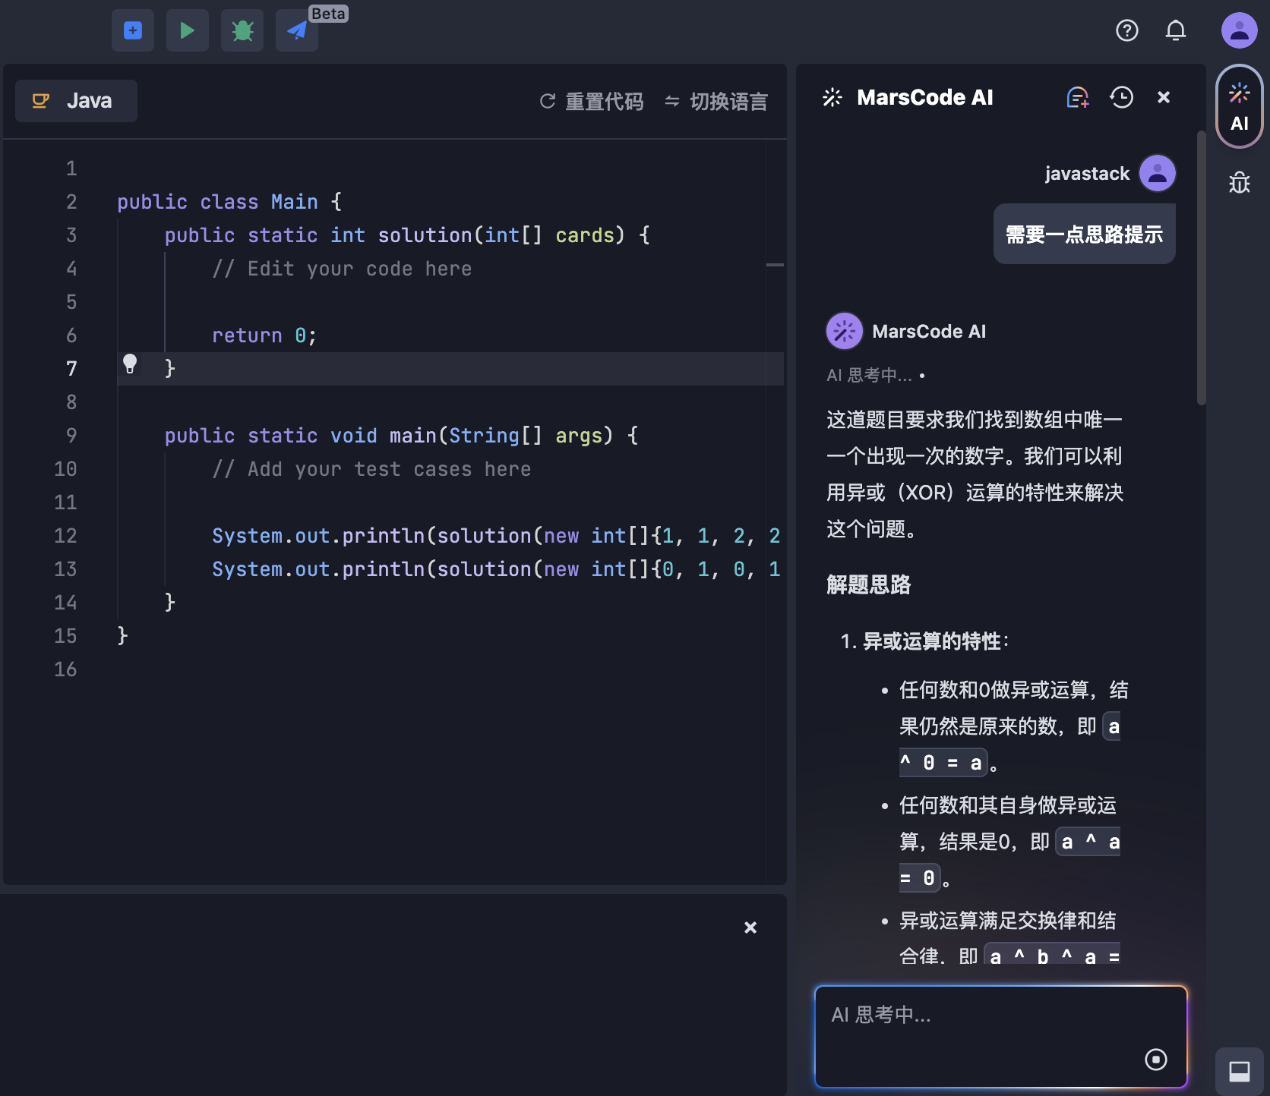The height and width of the screenshot is (1096, 1270).
Task: Click the "public class Main" line
Action: [x=229, y=202]
